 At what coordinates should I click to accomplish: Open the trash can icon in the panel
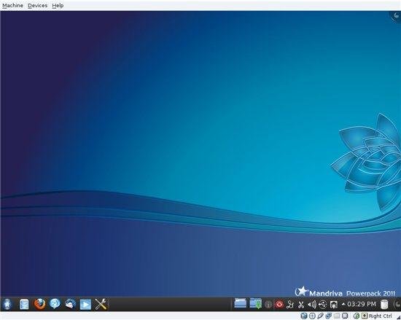[x=384, y=305]
